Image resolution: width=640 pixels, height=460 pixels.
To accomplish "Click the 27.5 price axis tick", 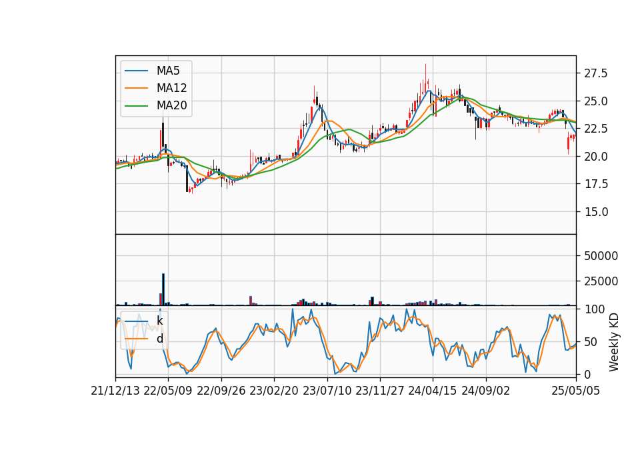I will [x=595, y=73].
